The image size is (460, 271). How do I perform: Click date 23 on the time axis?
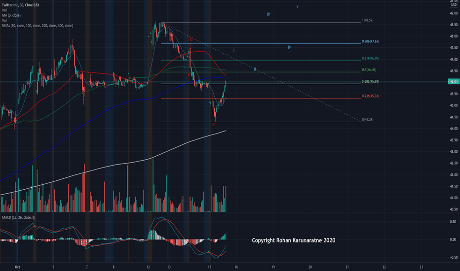click(x=421, y=267)
